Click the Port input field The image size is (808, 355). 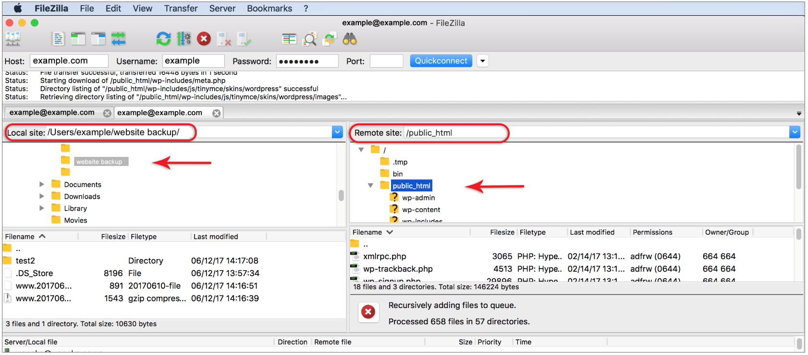386,61
